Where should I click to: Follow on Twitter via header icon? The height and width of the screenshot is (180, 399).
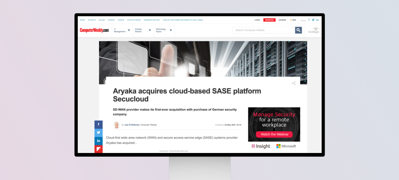point(313,20)
